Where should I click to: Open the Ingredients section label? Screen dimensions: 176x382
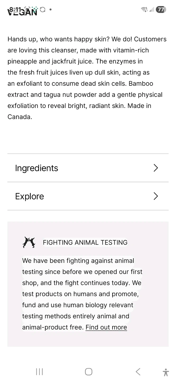(37, 168)
